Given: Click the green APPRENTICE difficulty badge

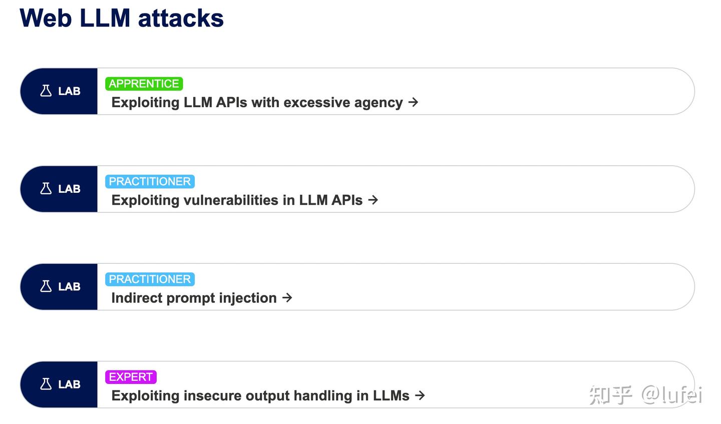Looking at the screenshot, I should [x=144, y=84].
